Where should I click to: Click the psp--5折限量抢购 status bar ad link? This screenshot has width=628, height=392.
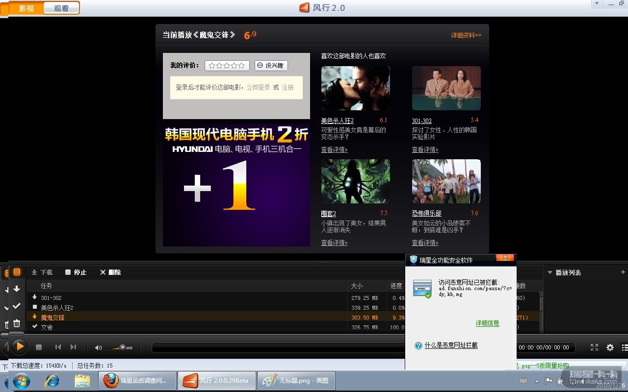pos(545,366)
